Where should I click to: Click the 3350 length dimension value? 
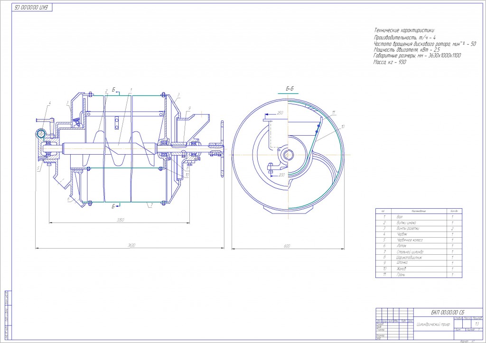click(120, 220)
